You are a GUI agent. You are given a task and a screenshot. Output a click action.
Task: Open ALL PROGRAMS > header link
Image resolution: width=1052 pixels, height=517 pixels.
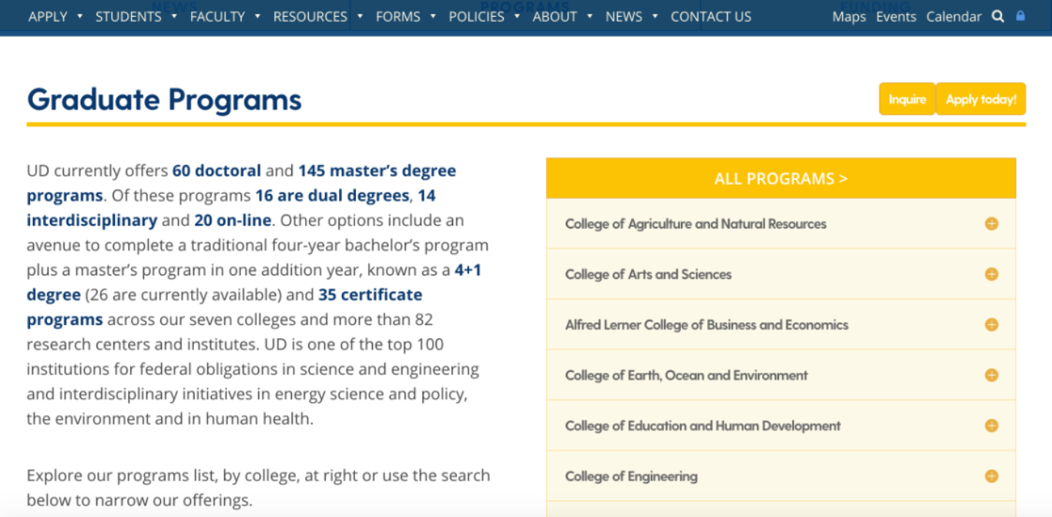tap(781, 179)
